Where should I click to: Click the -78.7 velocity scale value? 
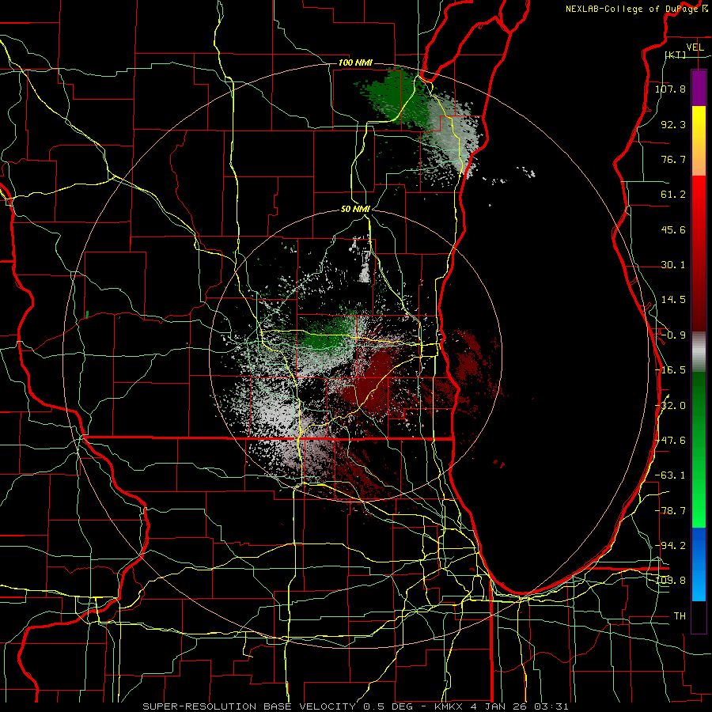click(x=670, y=511)
